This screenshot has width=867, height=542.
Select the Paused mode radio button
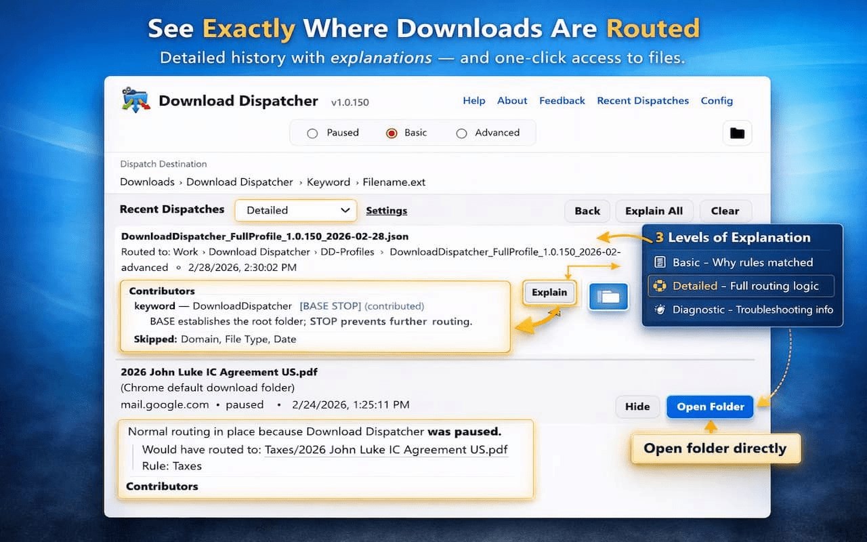312,133
